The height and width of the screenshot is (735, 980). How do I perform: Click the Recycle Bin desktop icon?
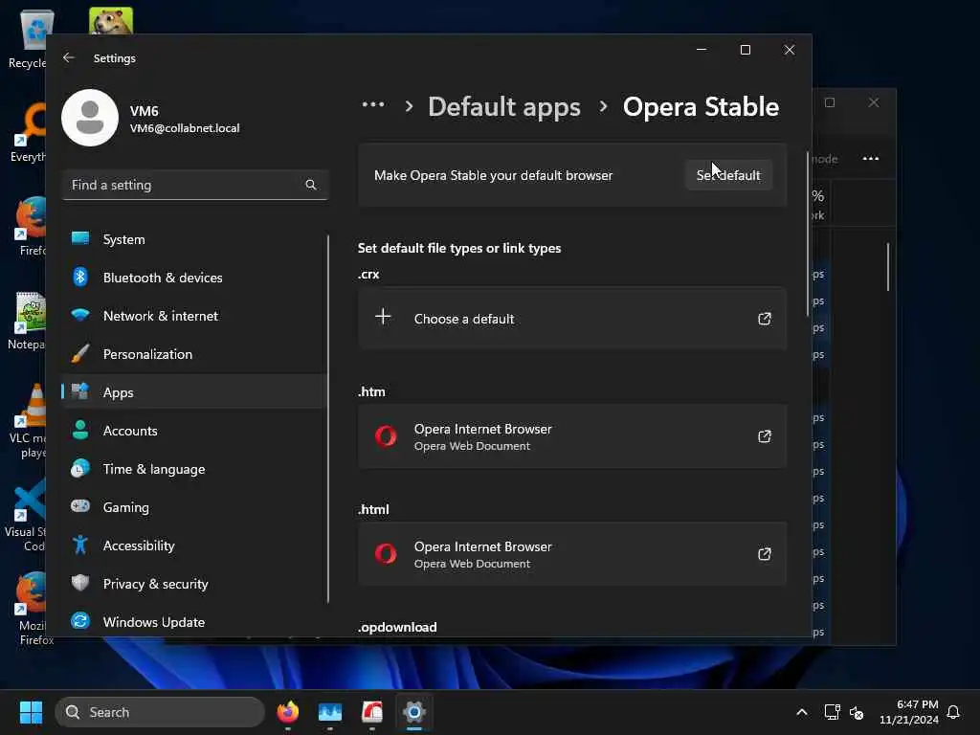30,39
